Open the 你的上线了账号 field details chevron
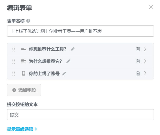Image resolution: width=160 pixels, height=135 pixels. pyautogui.click(x=145, y=73)
